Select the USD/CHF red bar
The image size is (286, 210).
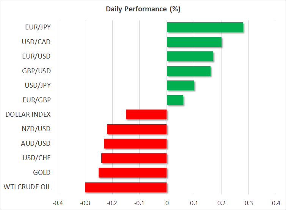coord(134,158)
